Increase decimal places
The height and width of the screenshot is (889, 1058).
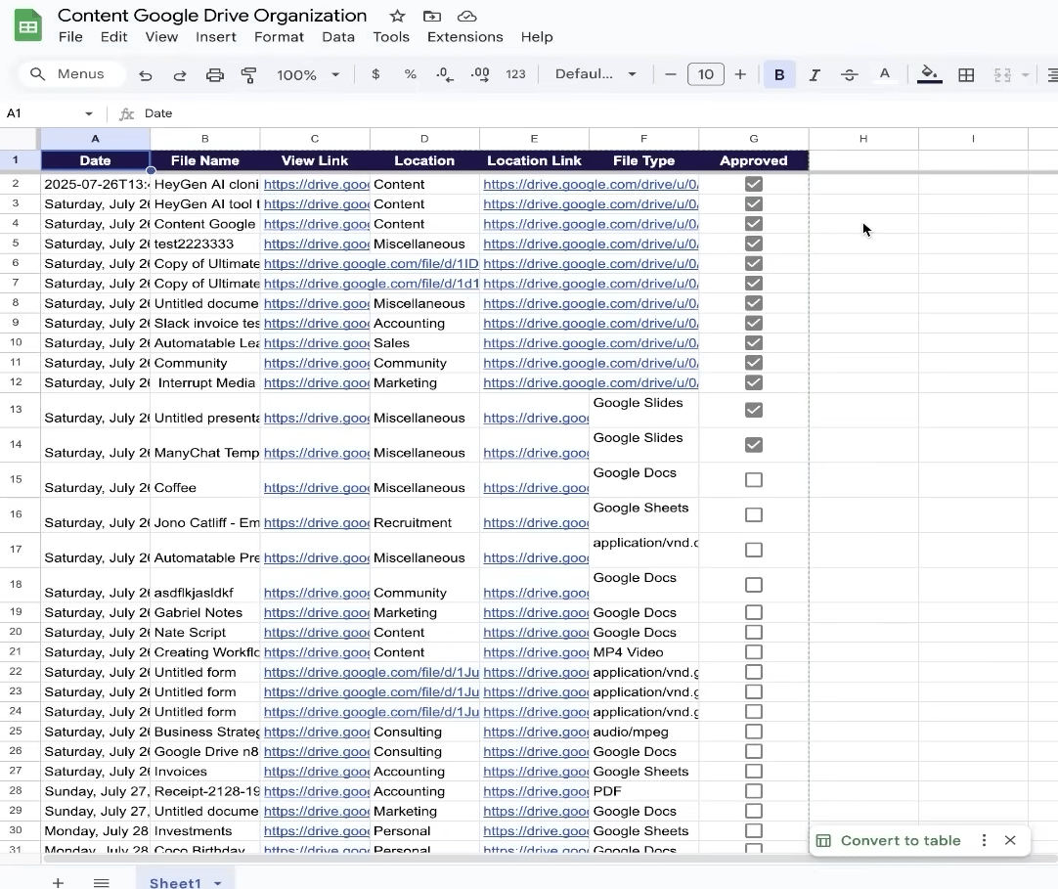click(480, 74)
